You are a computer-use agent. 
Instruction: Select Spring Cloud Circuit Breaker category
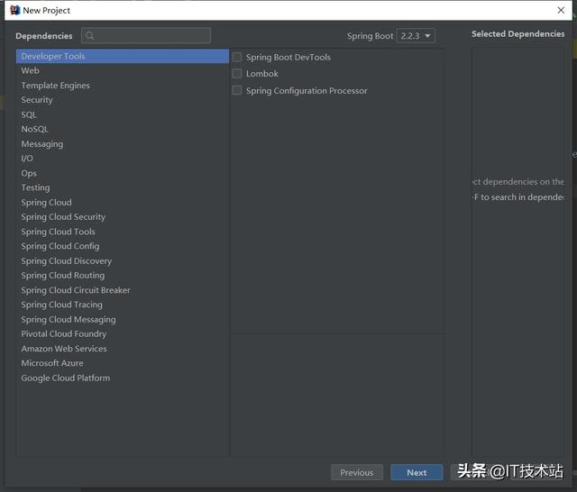click(123, 290)
